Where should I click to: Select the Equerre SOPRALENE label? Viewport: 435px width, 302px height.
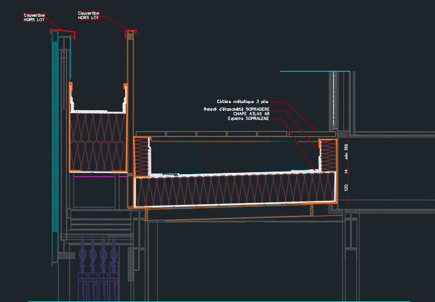click(x=248, y=119)
